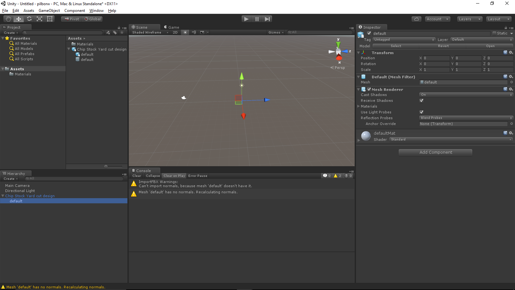Open Reflection Probes dropdown
This screenshot has height=290, width=515.
point(466,118)
